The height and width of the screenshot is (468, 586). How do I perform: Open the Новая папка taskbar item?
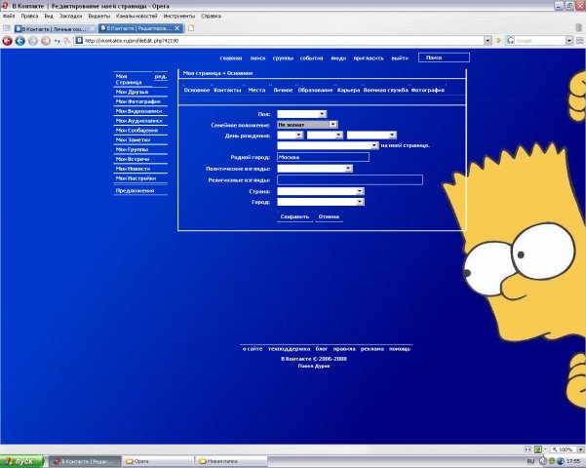(x=231, y=461)
